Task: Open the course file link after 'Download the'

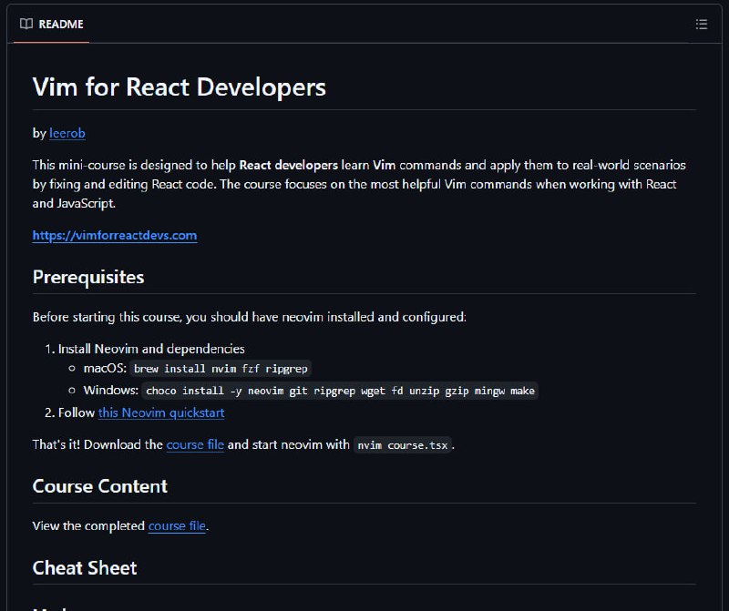Action: tap(195, 444)
